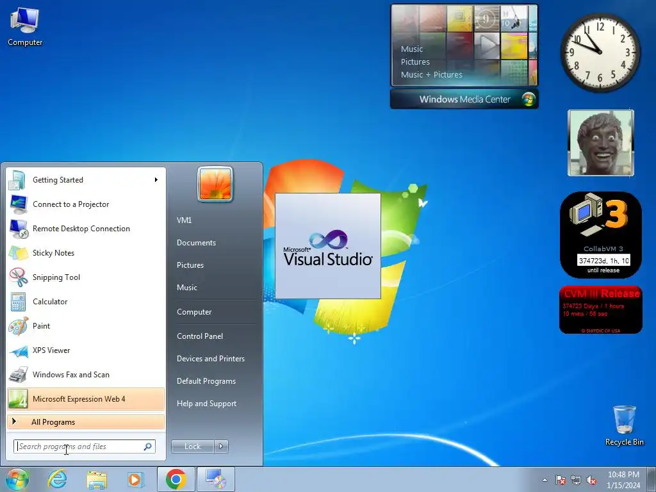The width and height of the screenshot is (656, 492).
Task: Click the Show desktop button
Action: [x=651, y=479]
